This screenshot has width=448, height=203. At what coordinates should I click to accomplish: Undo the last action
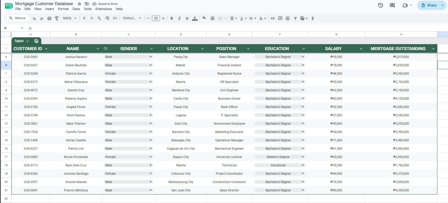(34, 19)
